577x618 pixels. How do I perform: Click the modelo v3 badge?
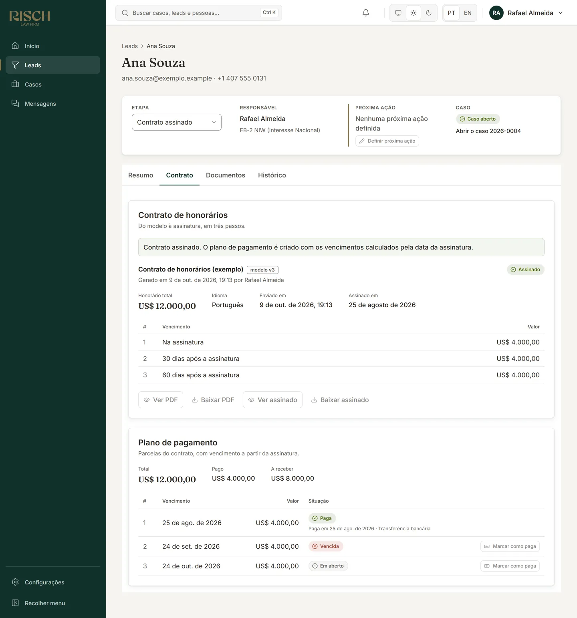pos(262,270)
